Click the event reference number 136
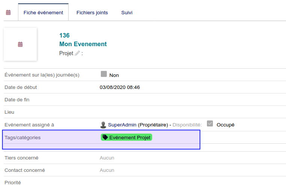Screen dimensions: 286x185 pos(64,35)
